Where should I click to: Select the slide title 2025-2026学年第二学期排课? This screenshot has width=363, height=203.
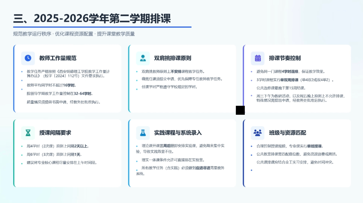pos(92,19)
